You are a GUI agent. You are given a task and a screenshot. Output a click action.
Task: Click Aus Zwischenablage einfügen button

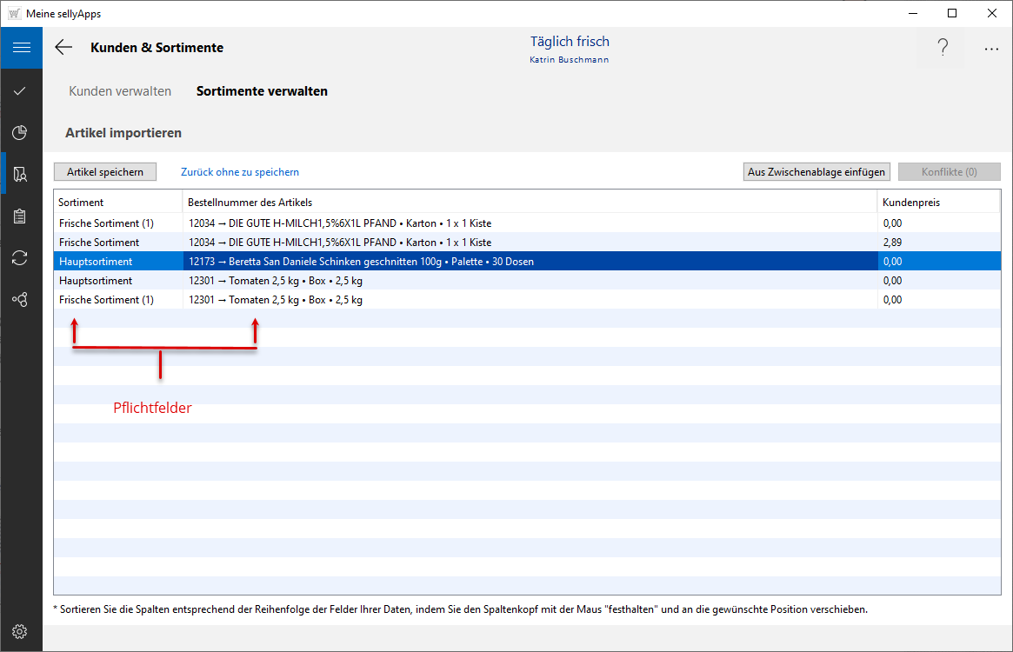[816, 172]
